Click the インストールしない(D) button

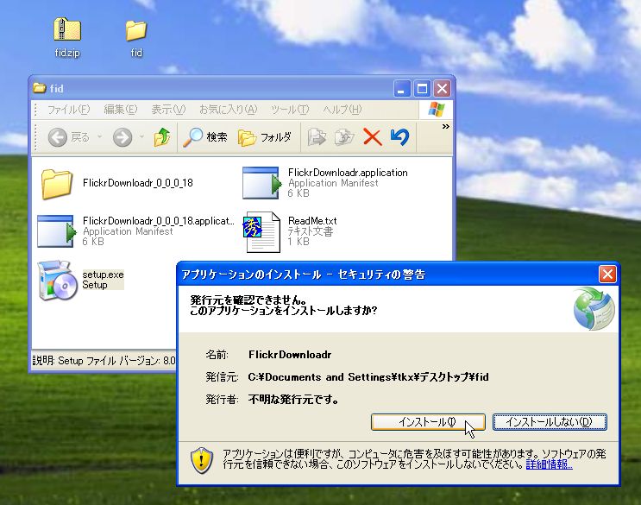click(x=550, y=422)
